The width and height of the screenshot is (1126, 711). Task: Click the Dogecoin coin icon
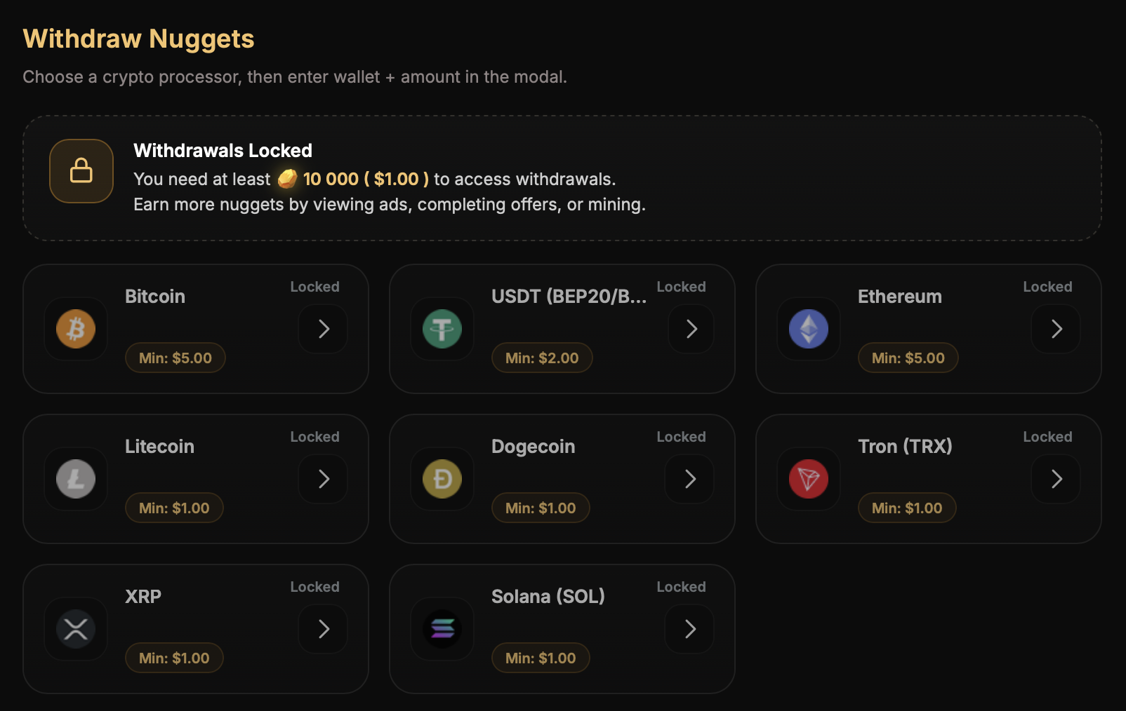pos(442,479)
